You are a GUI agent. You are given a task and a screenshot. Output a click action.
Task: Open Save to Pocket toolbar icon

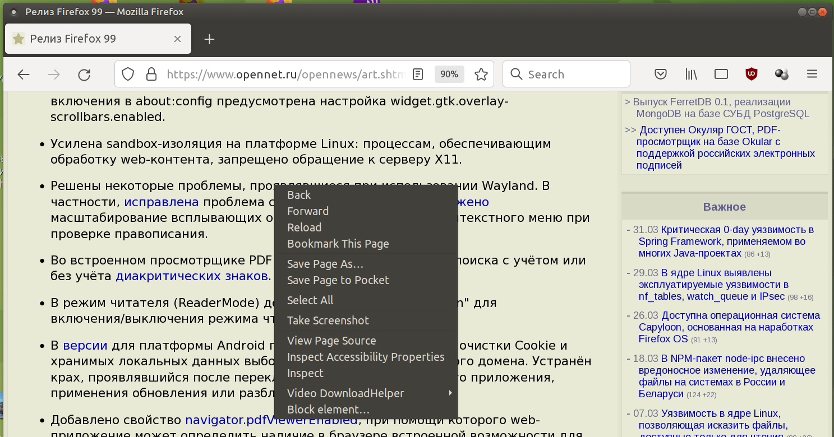(x=661, y=74)
